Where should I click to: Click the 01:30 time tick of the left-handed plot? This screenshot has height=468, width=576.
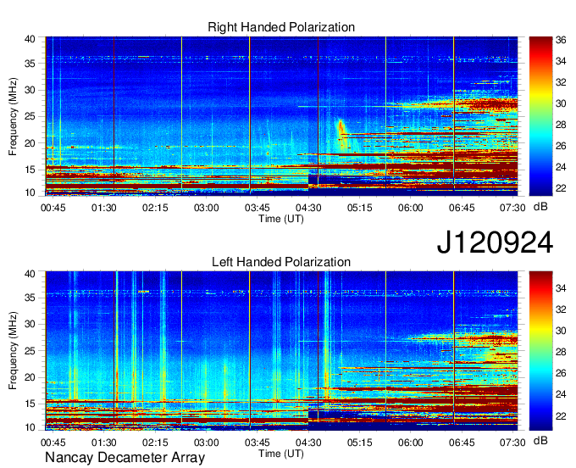click(x=104, y=443)
